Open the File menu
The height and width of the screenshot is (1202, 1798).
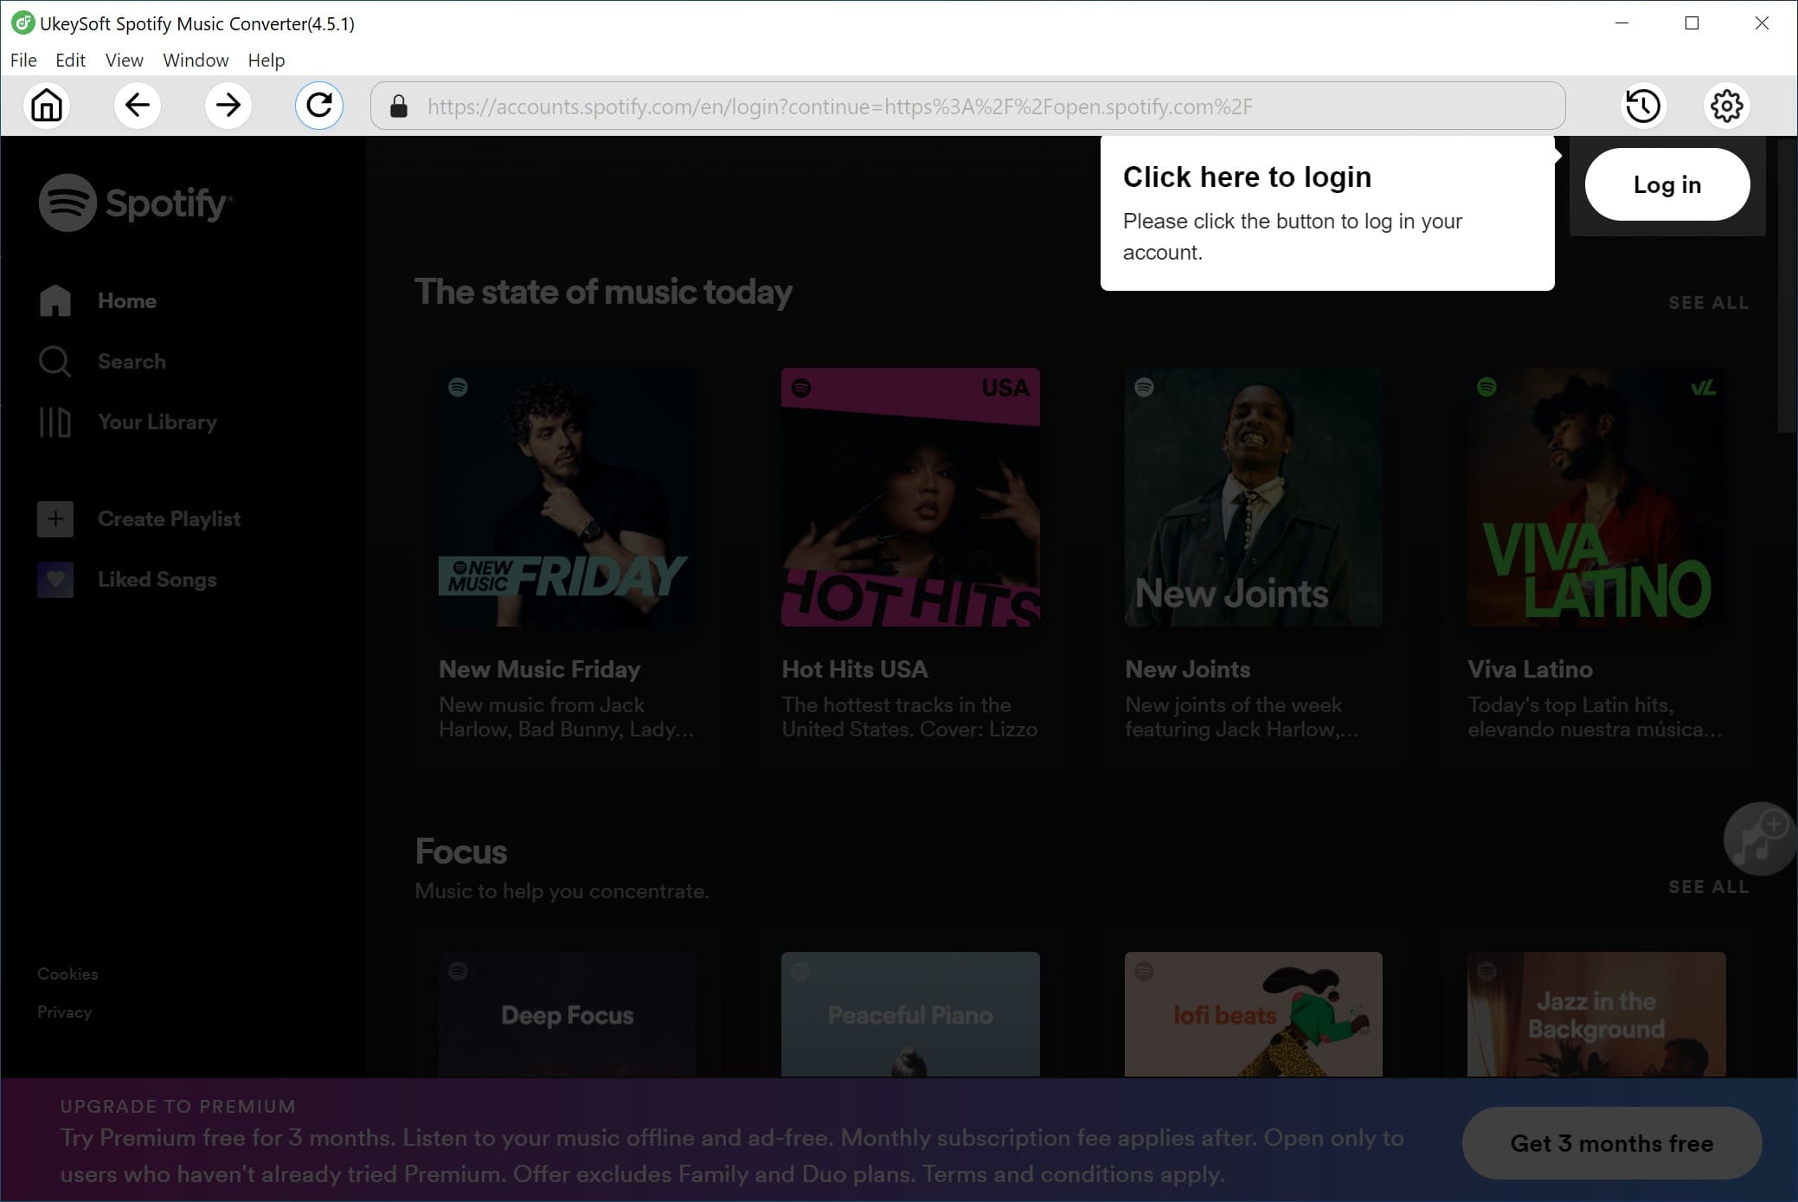[x=22, y=59]
